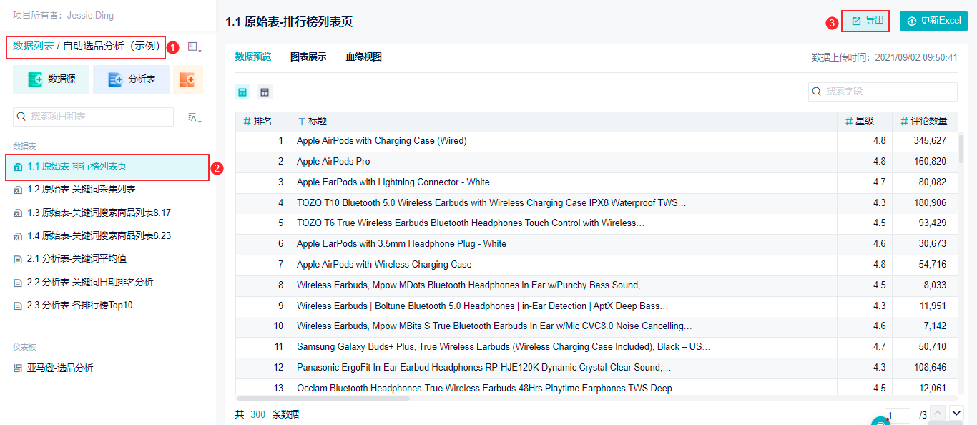Select 1.2 原始表-关键词采集列表
Image resolution: width=977 pixels, height=425 pixels.
pos(82,190)
